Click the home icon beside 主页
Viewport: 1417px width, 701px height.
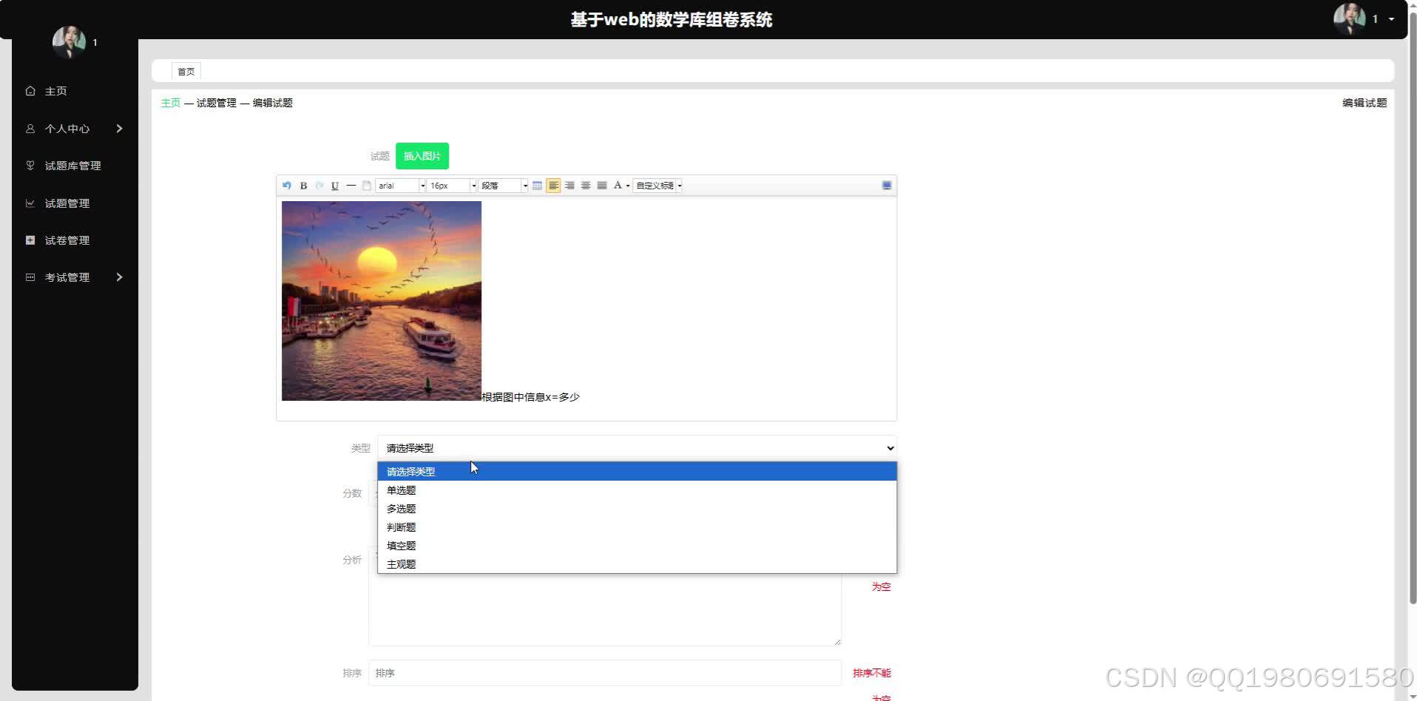tap(30, 91)
